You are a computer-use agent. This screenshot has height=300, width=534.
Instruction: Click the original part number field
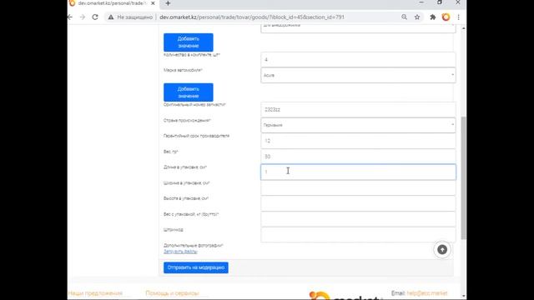coord(358,110)
